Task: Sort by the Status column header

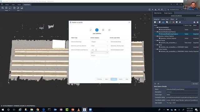Action: click(x=195, y=25)
